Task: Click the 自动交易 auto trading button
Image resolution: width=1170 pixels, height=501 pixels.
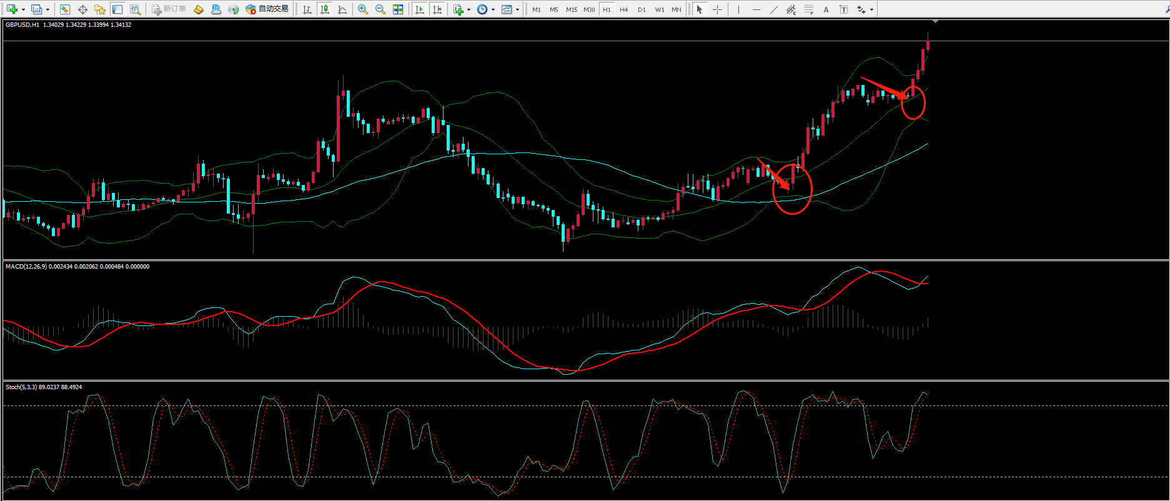Action: pyautogui.click(x=267, y=9)
